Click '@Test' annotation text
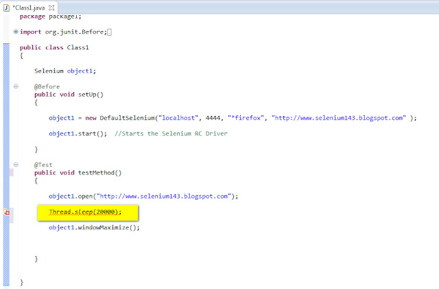Image resolution: width=439 pixels, height=289 pixels. pyautogui.click(x=43, y=165)
